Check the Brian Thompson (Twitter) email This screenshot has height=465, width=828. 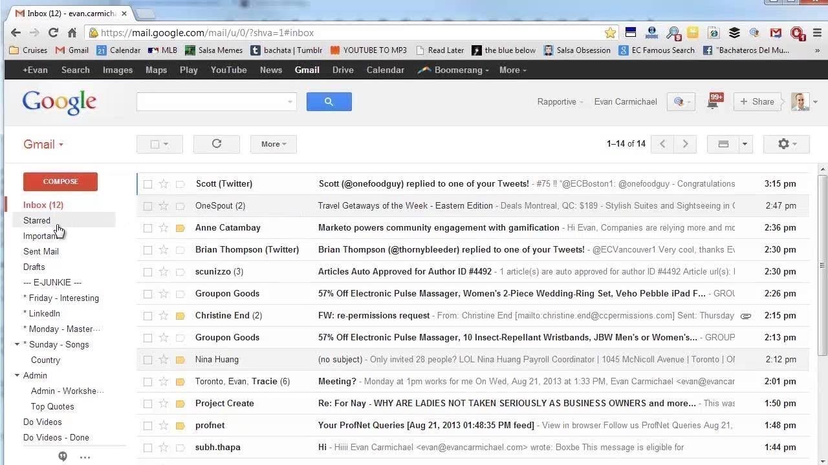(x=148, y=250)
